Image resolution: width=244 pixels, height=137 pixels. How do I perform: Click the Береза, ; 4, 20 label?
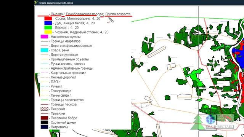pos(67,27)
